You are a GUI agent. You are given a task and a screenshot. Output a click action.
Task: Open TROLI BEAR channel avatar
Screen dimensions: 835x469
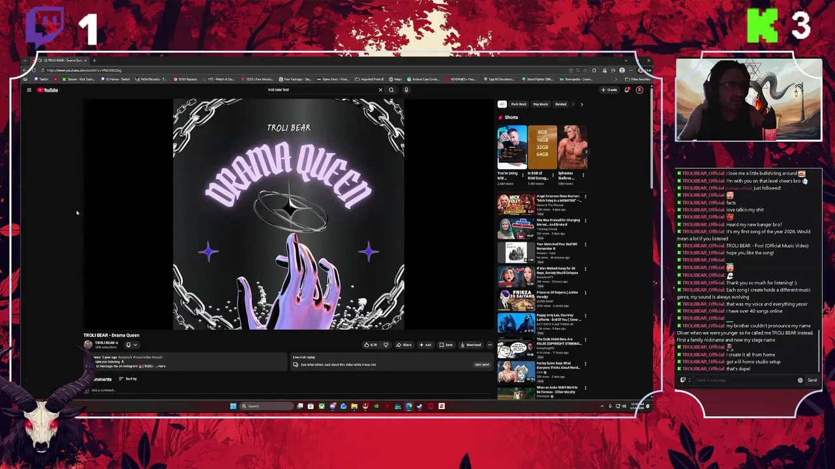88,345
